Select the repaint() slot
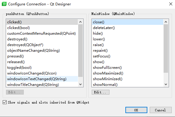Viewport: 175px width, 117px height. 127,51
